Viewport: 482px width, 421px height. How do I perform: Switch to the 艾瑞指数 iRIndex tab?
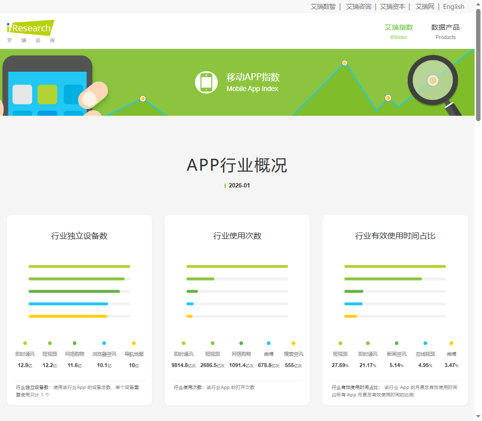point(399,31)
